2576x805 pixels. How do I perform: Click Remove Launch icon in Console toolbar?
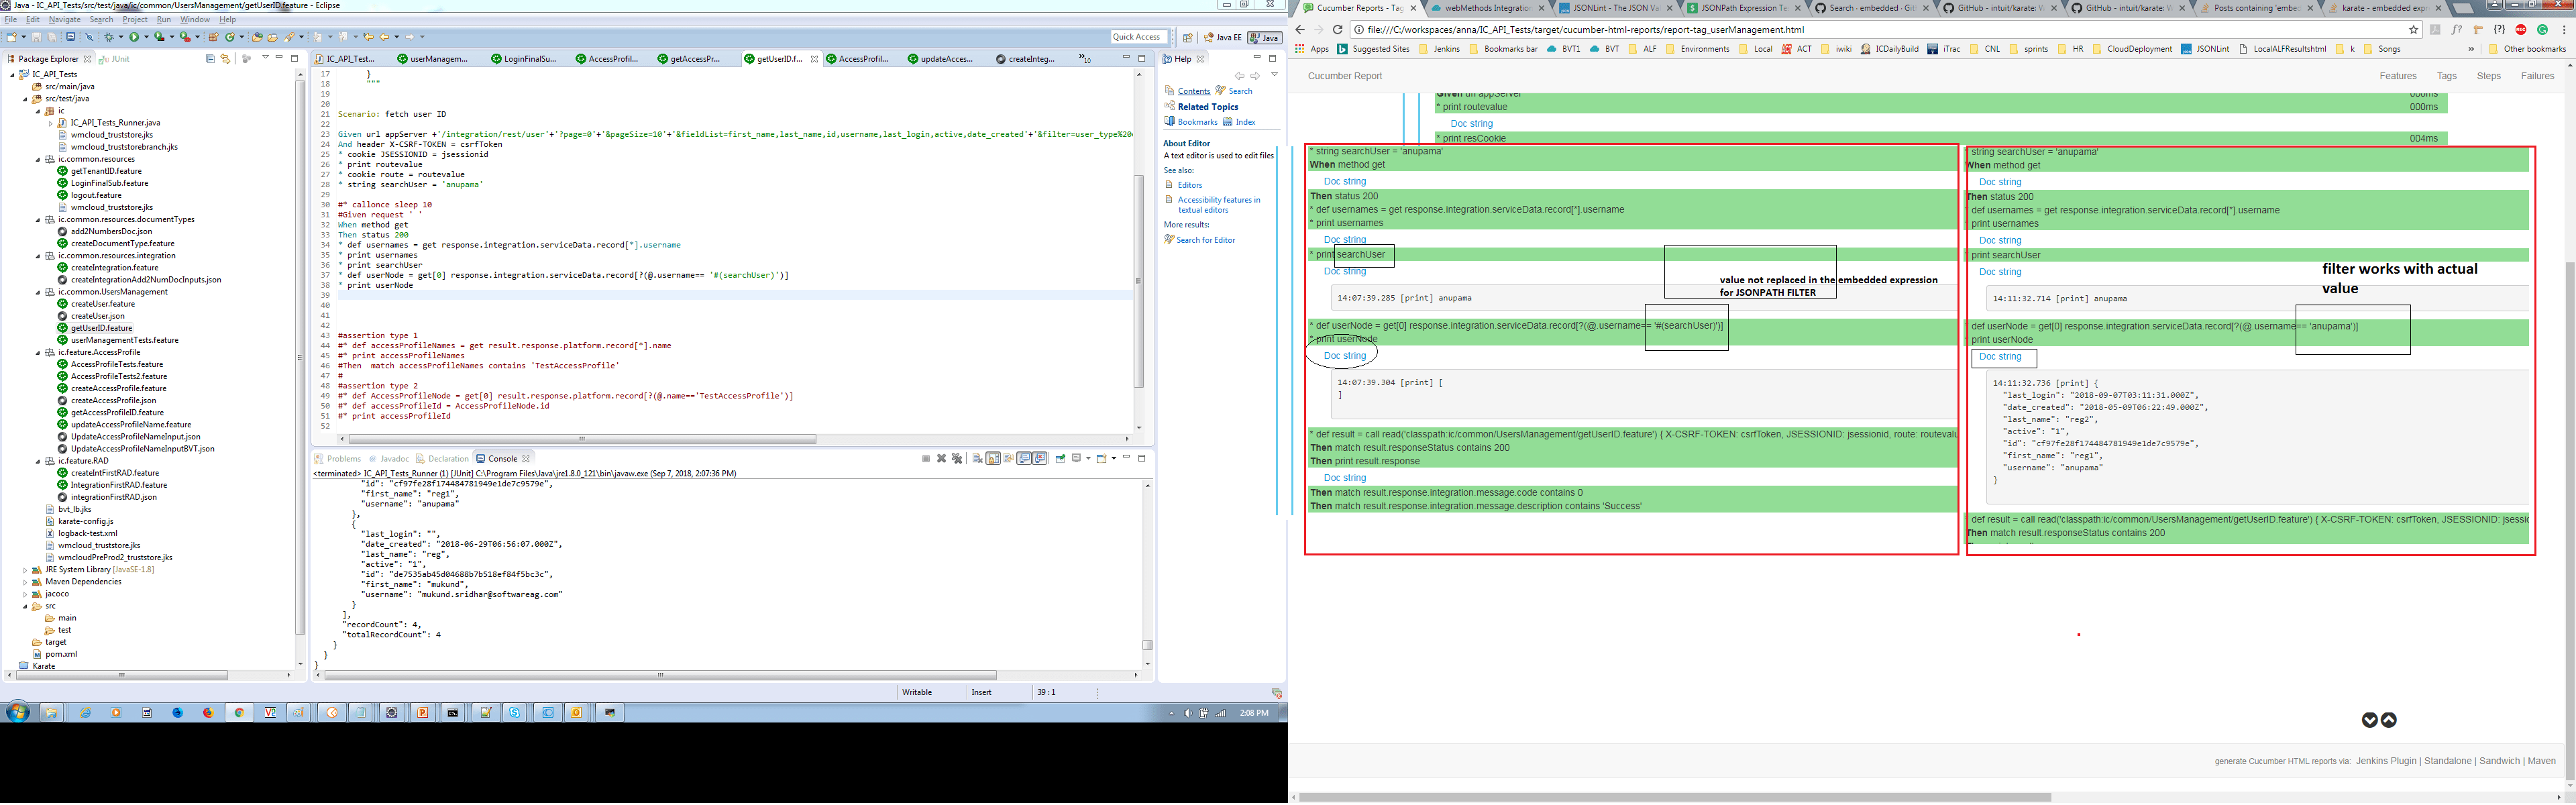click(x=942, y=459)
